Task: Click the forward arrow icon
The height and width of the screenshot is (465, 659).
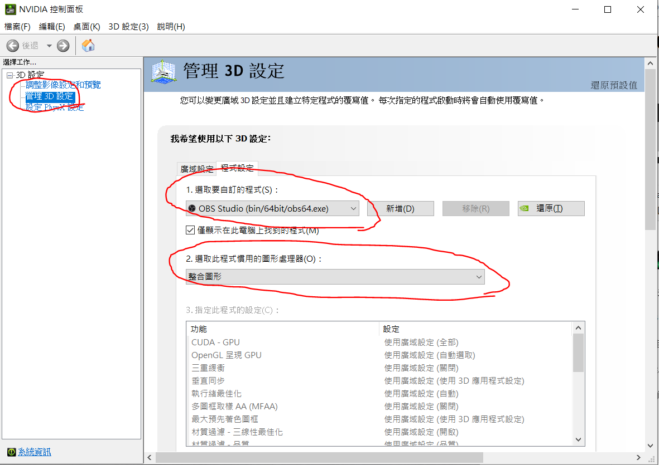Action: (63, 46)
